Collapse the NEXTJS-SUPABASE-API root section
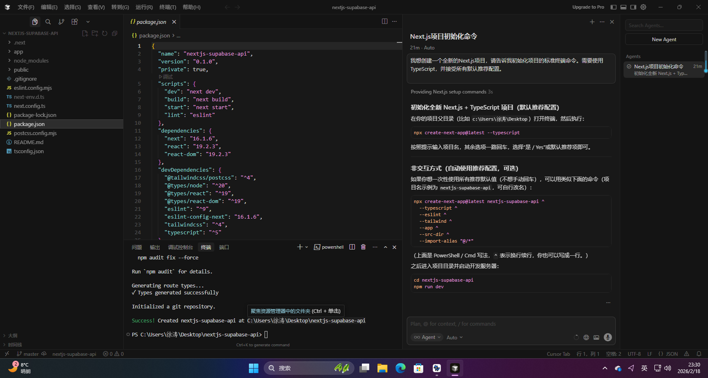The width and height of the screenshot is (708, 378). click(x=33, y=33)
